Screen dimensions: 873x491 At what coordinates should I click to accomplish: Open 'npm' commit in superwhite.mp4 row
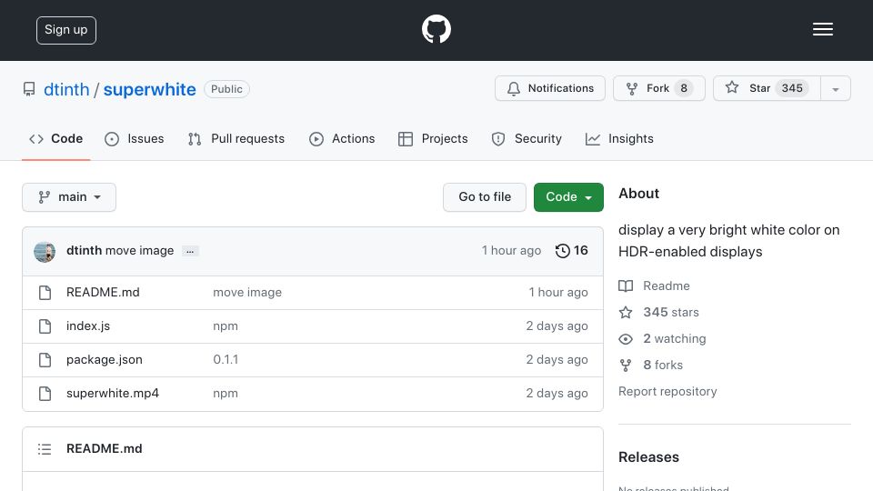pyautogui.click(x=226, y=394)
